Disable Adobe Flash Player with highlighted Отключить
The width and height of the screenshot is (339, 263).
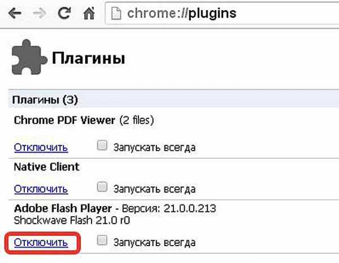(x=41, y=243)
